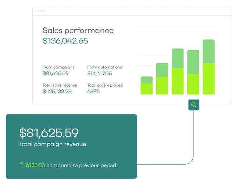Click the window control dots
The image size is (239, 183).
point(41,11)
